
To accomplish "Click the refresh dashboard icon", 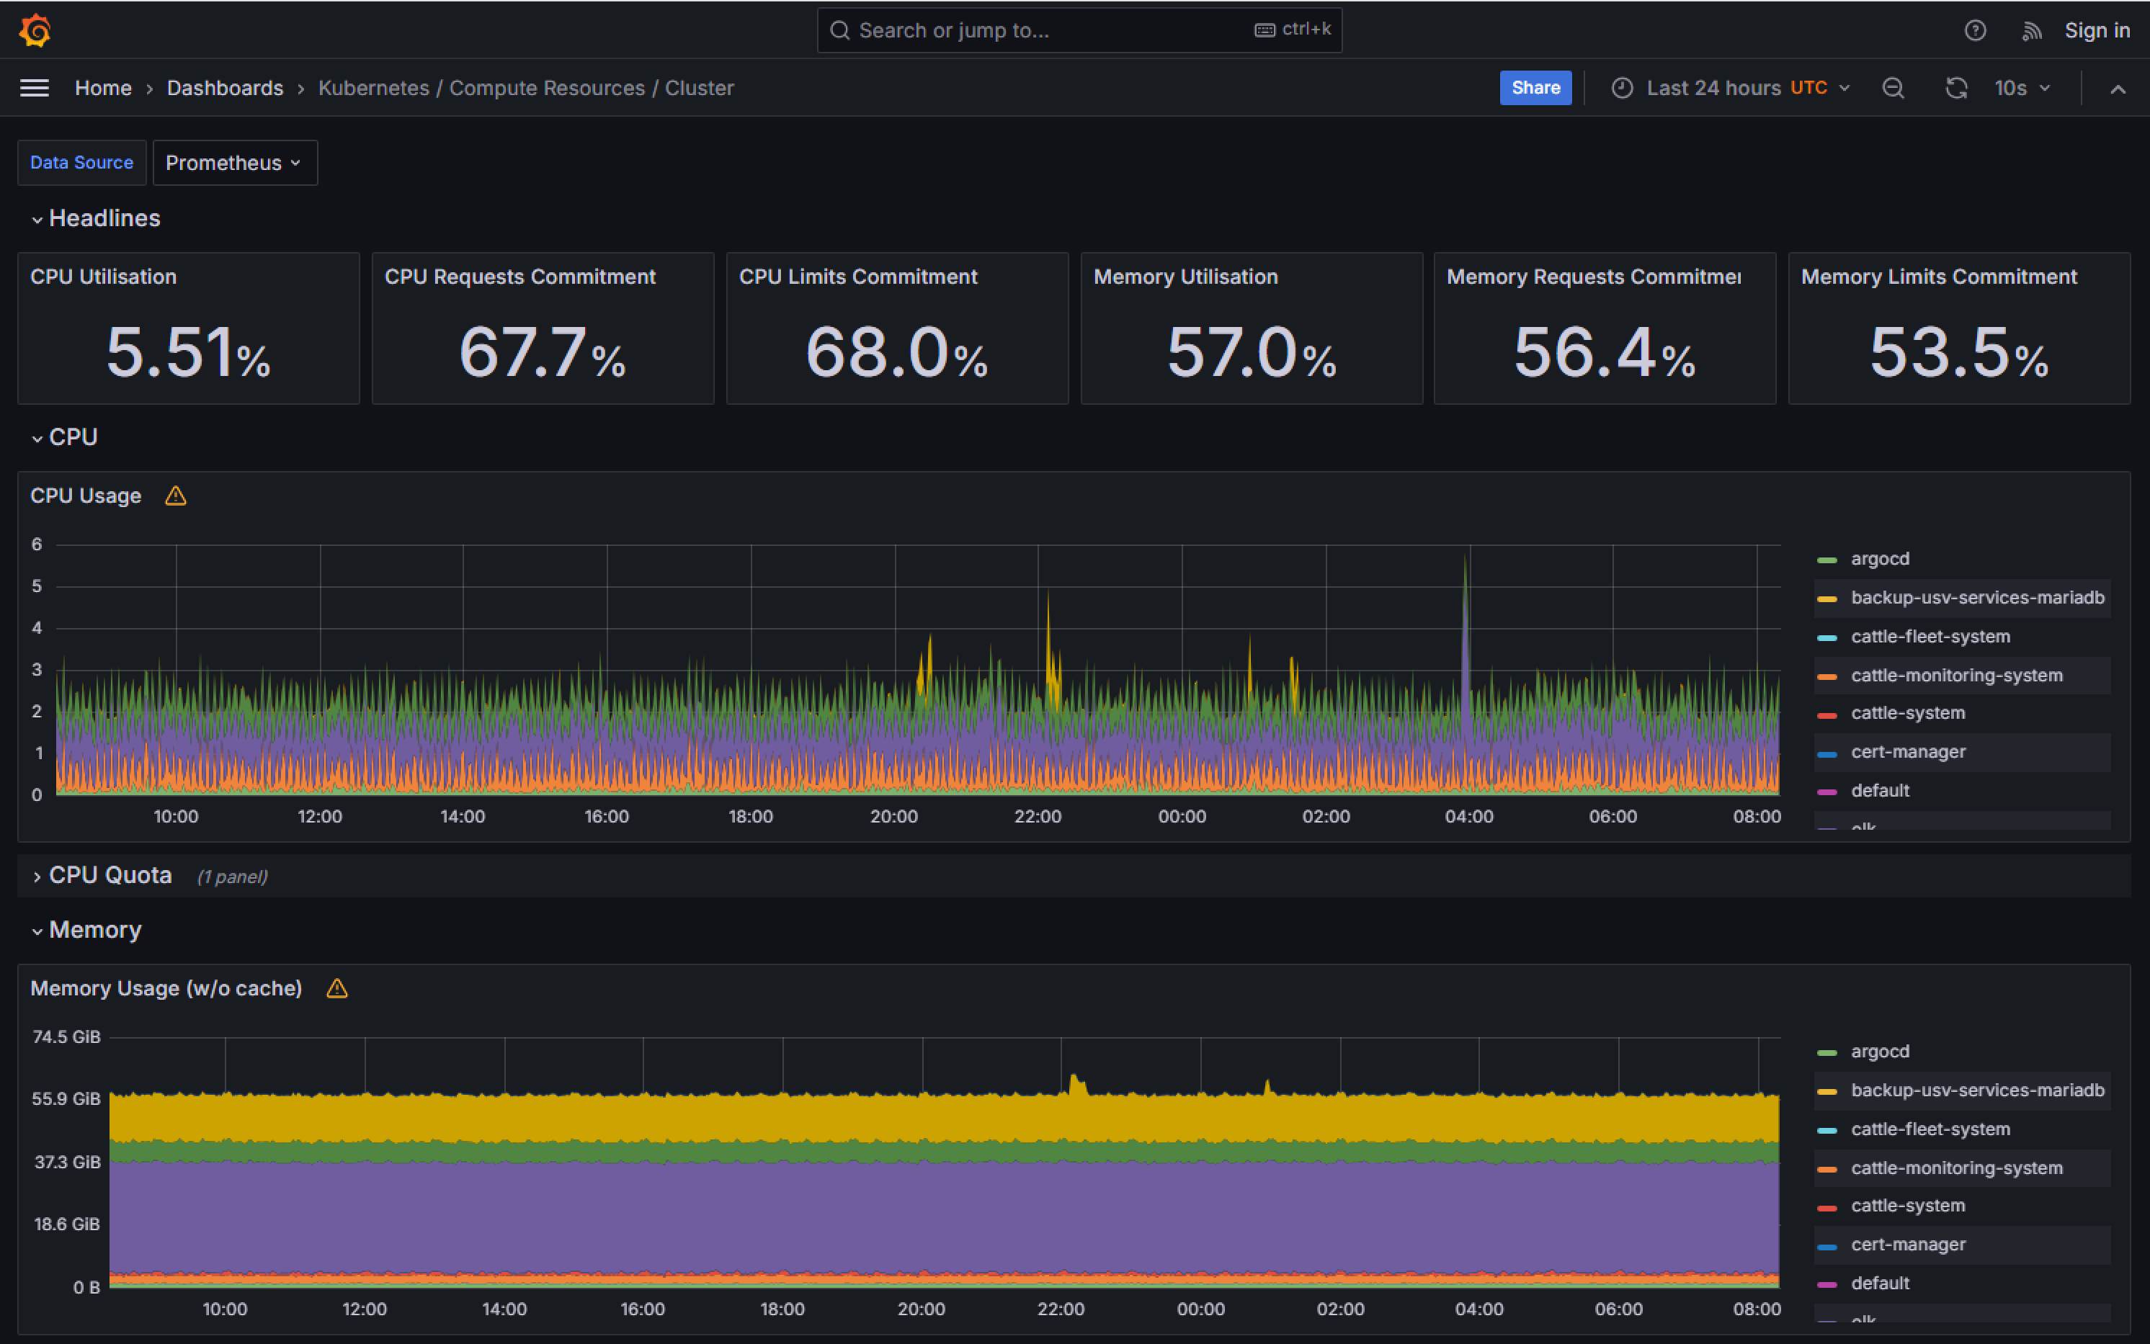I will coord(1956,88).
